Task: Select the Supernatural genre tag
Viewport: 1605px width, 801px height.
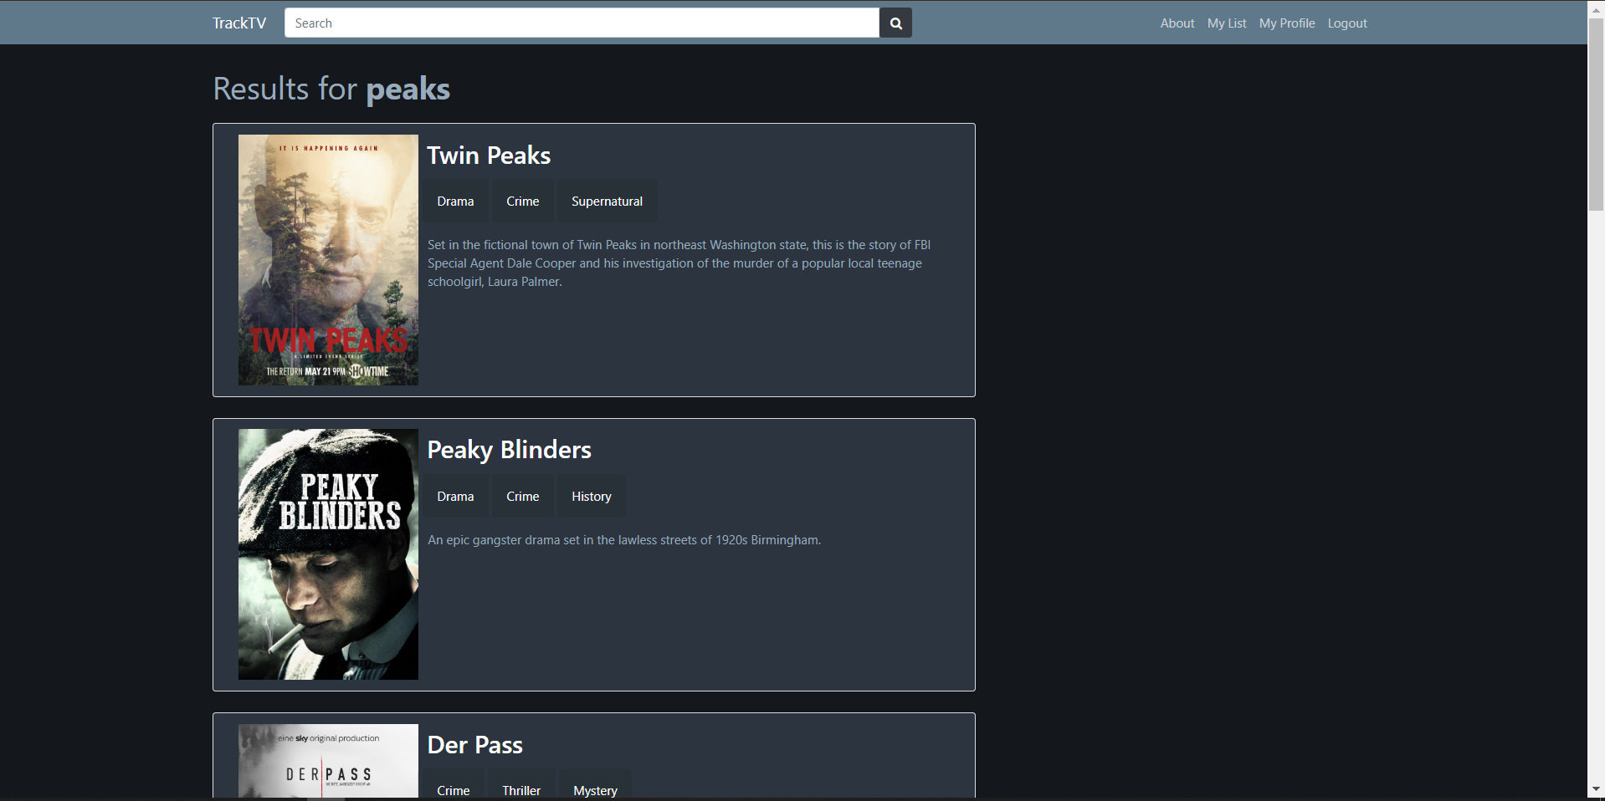Action: tap(608, 202)
